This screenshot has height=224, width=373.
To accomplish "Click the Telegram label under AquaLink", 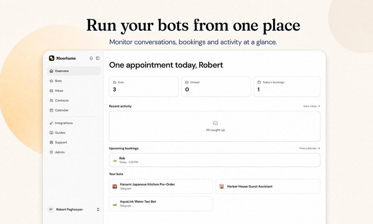I will (x=126, y=206).
